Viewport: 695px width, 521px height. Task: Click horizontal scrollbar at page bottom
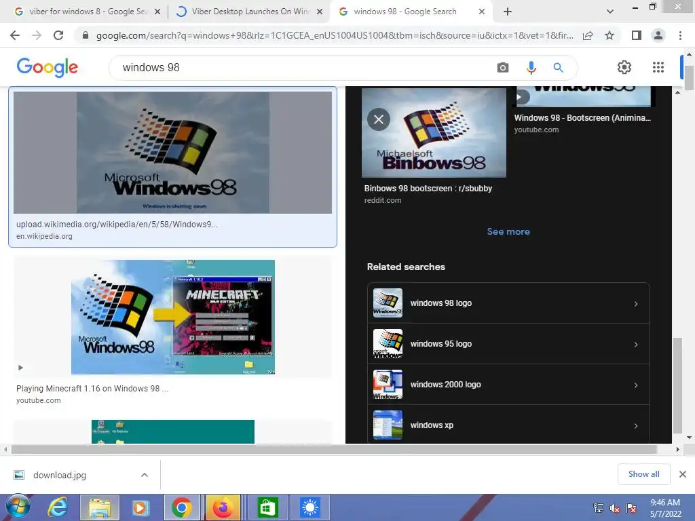click(333, 449)
